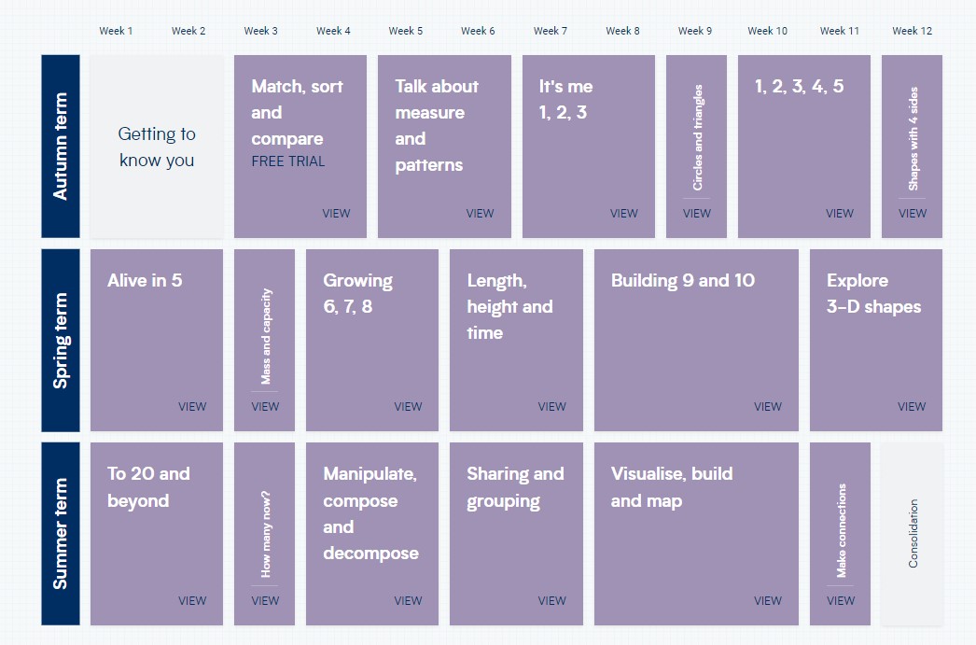Open the Shapes with 4 sides block
Screen dimensions: 976x645
(912, 147)
